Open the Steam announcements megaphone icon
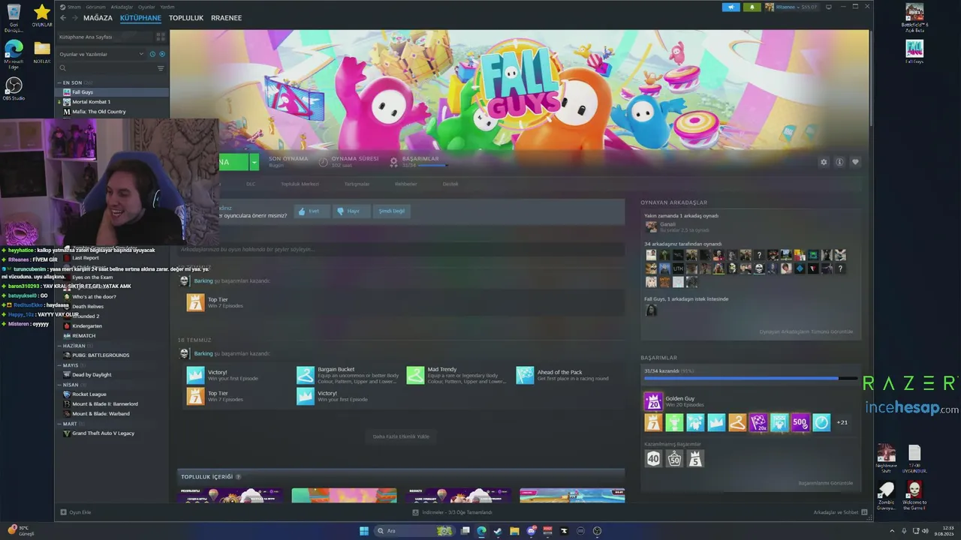 pos(731,7)
